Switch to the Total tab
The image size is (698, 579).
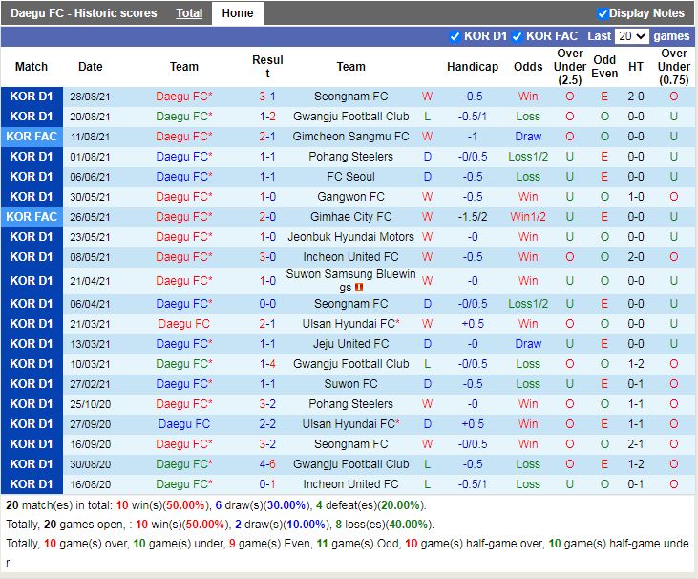tap(189, 13)
